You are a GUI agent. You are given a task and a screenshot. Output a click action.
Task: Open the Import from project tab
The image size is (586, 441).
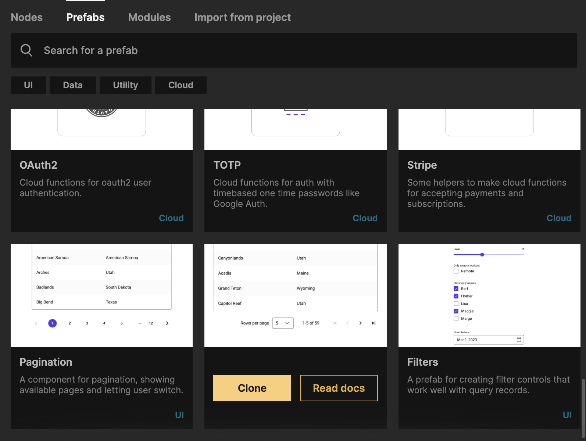pyautogui.click(x=242, y=17)
